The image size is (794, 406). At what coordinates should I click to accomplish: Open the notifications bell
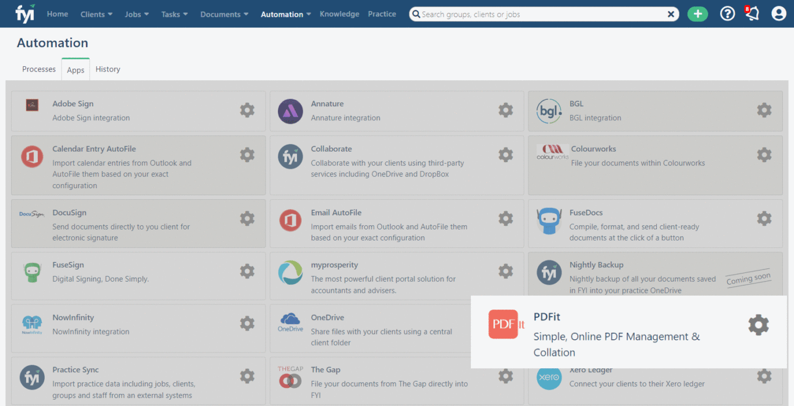[x=752, y=13]
